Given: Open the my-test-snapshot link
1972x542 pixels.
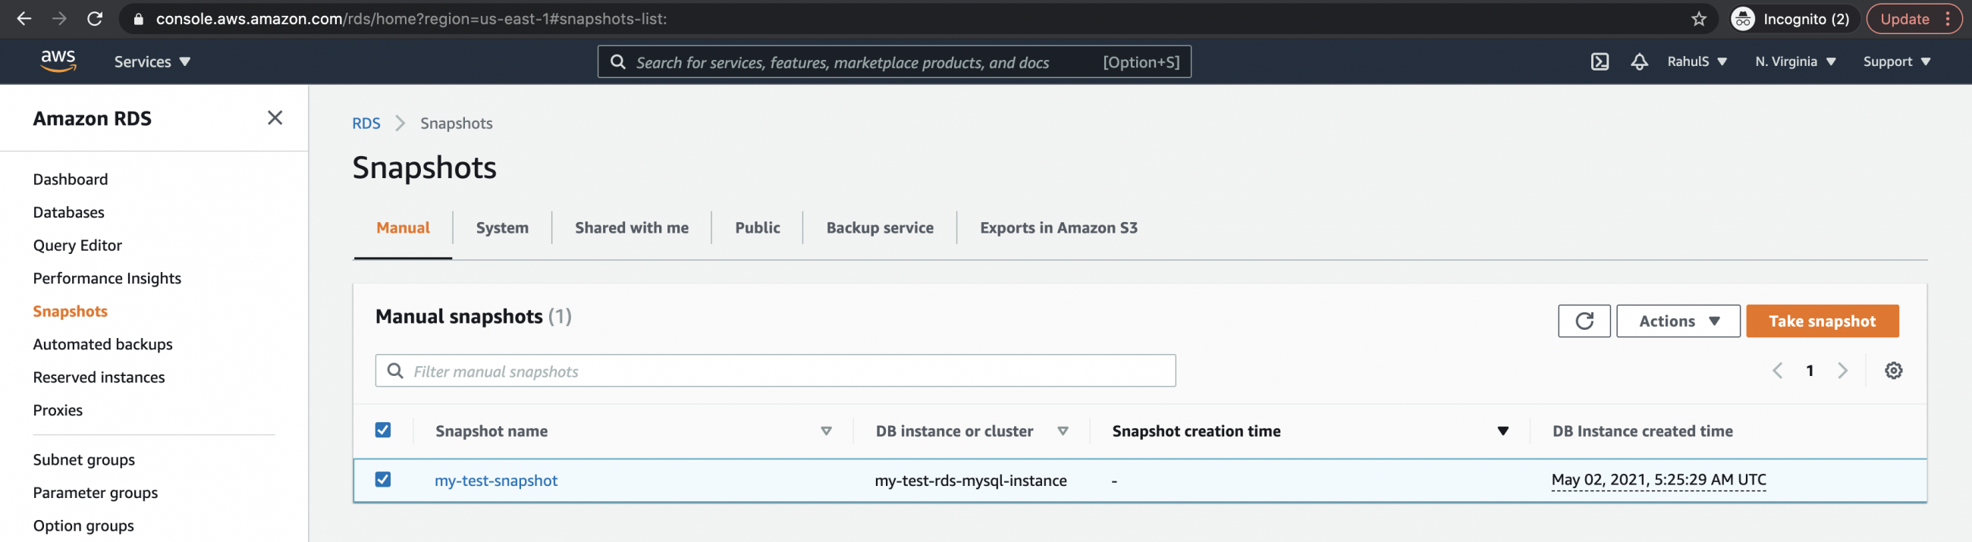Looking at the screenshot, I should (x=496, y=480).
